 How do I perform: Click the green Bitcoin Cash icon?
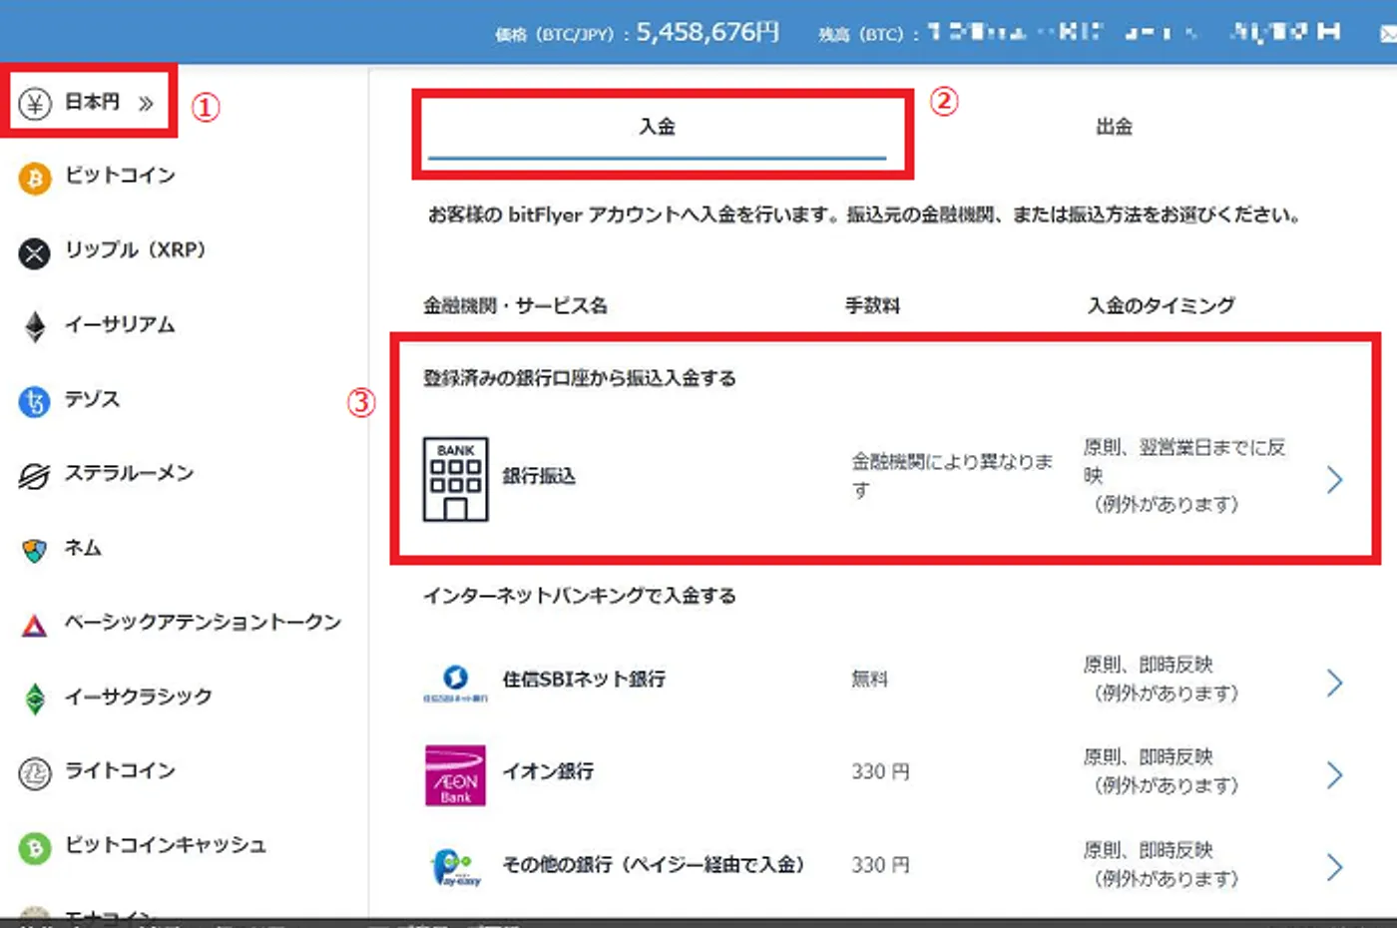[35, 848]
